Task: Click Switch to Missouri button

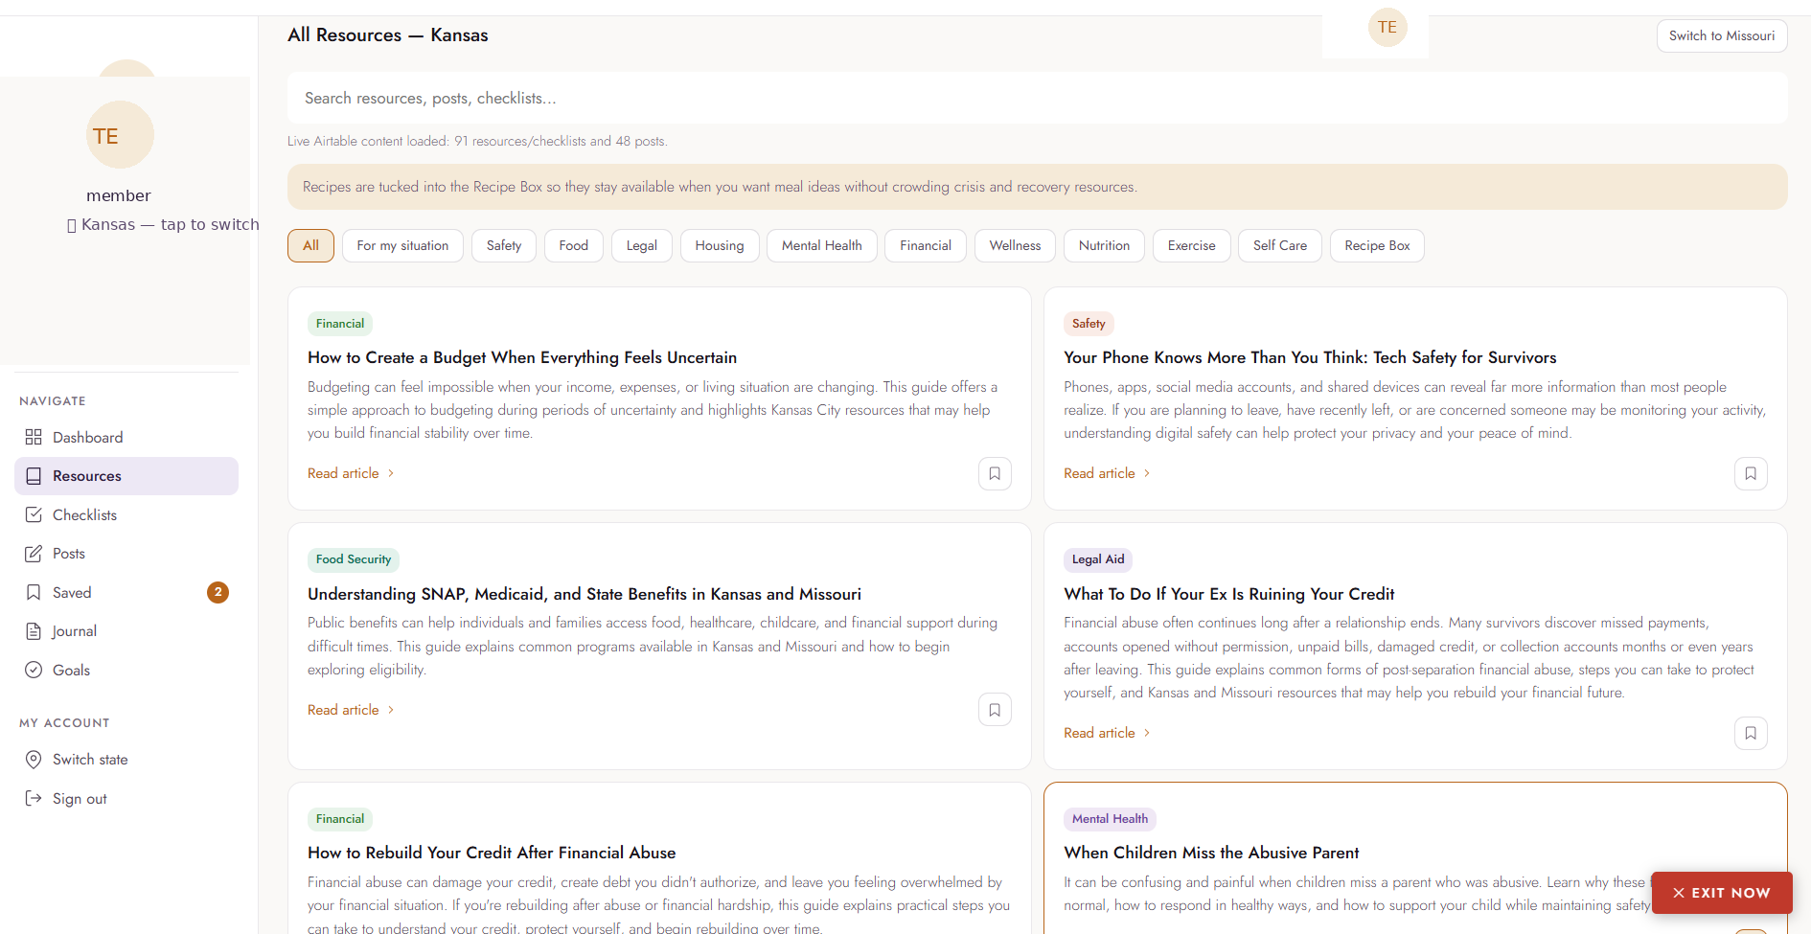Action: [x=1722, y=35]
